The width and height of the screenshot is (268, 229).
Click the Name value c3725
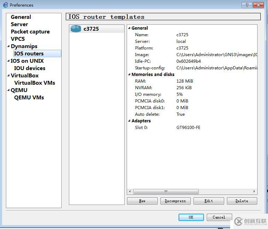click(182, 35)
